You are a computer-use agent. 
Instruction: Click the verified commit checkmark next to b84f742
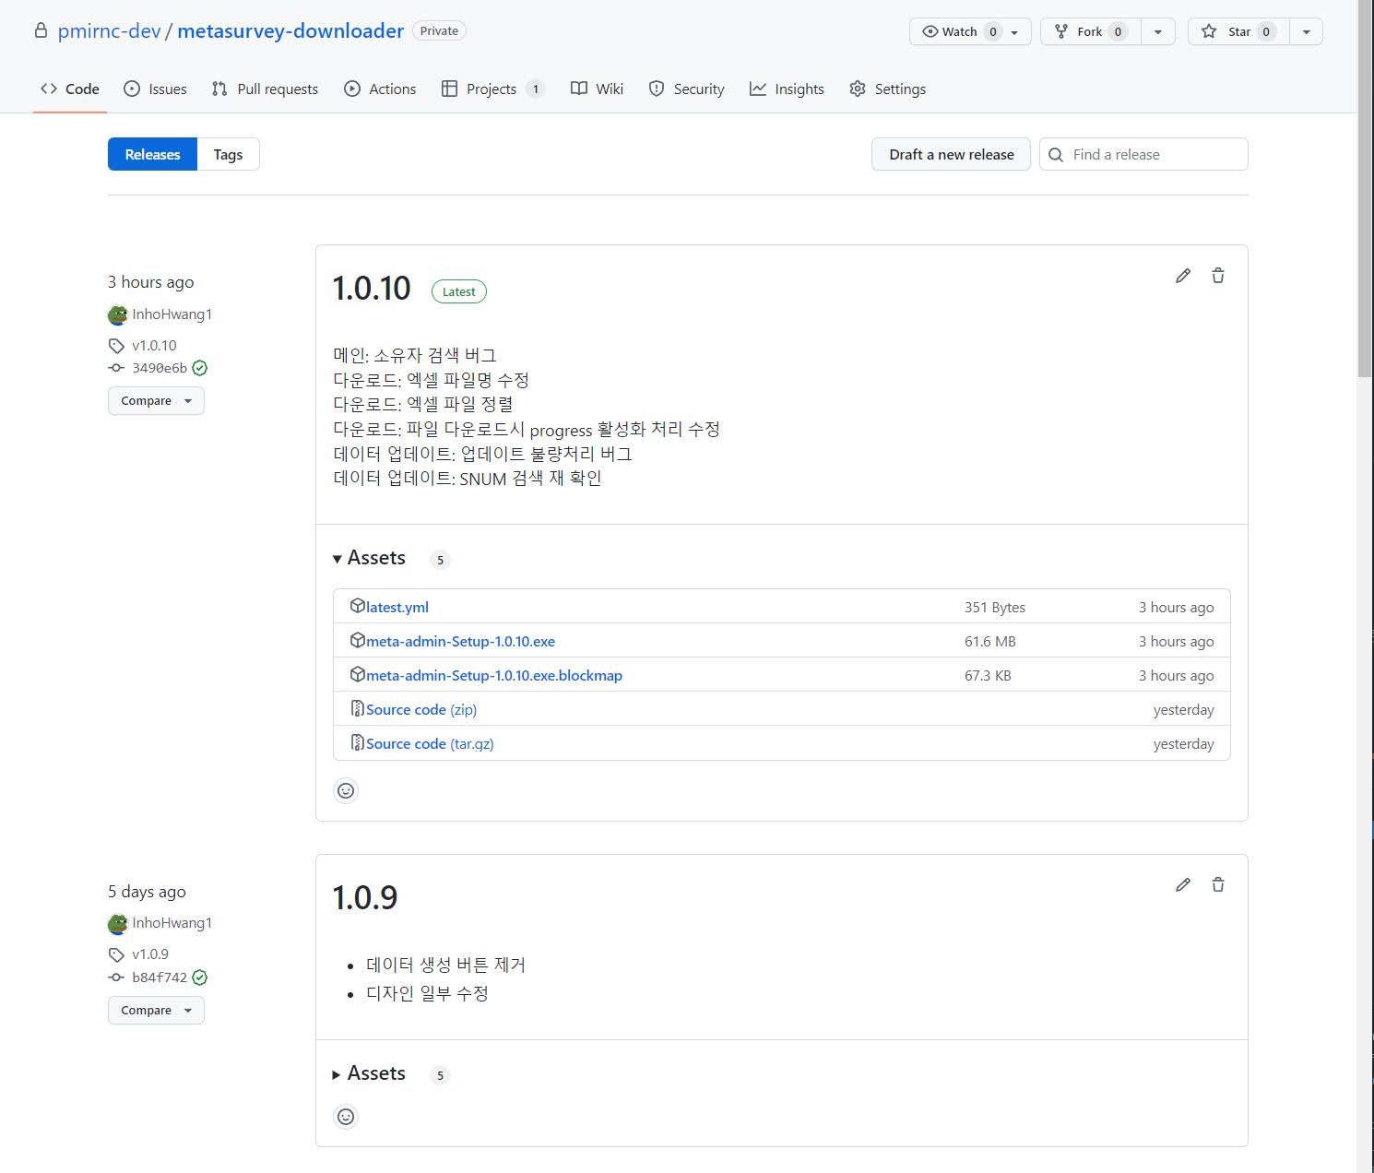[200, 977]
